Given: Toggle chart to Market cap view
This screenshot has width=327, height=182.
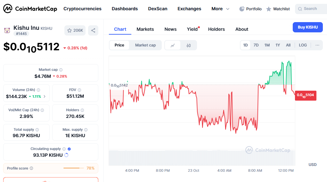Looking at the screenshot, I should [x=145, y=45].
